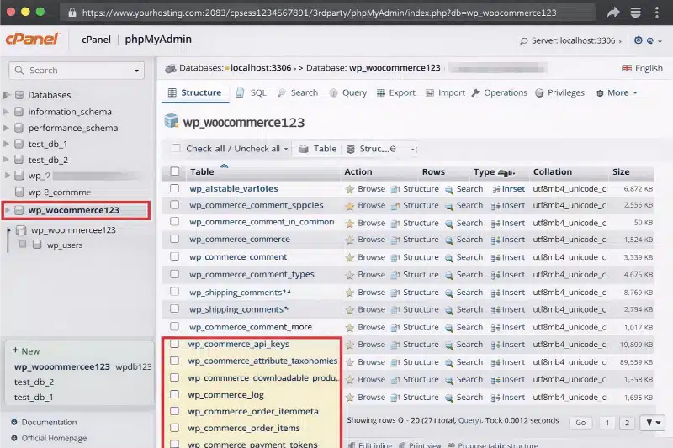The image size is (673, 448).
Task: Go to page 2 of tables
Action: tap(627, 423)
